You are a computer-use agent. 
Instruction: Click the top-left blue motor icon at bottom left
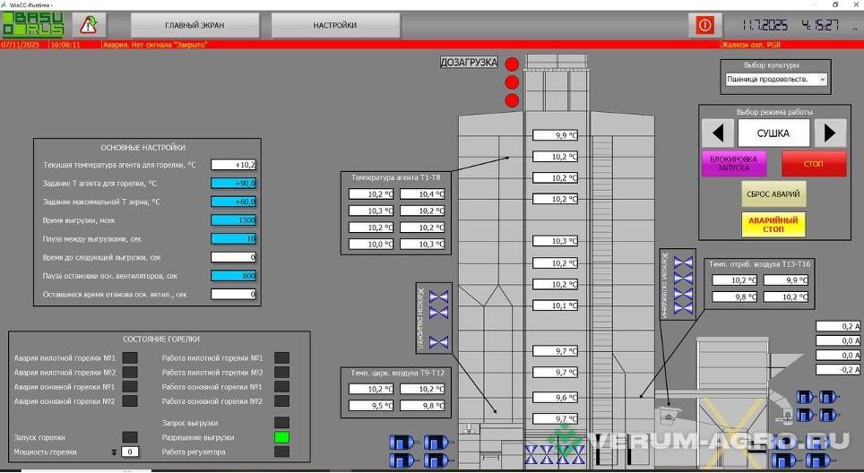tap(401, 442)
